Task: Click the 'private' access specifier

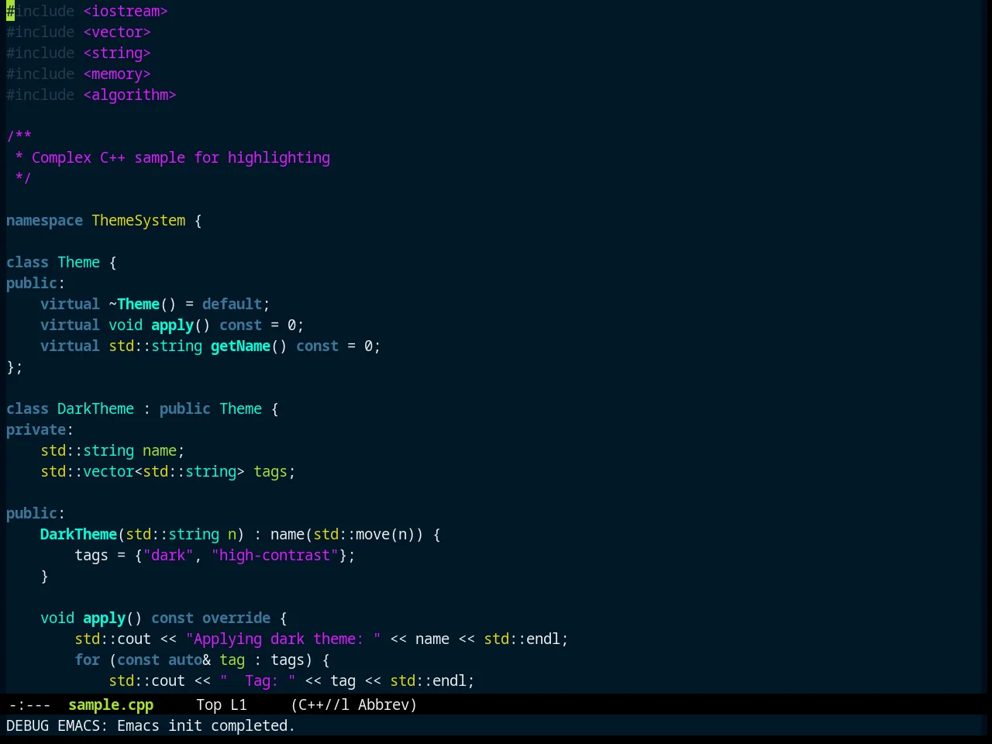Action: [x=36, y=429]
